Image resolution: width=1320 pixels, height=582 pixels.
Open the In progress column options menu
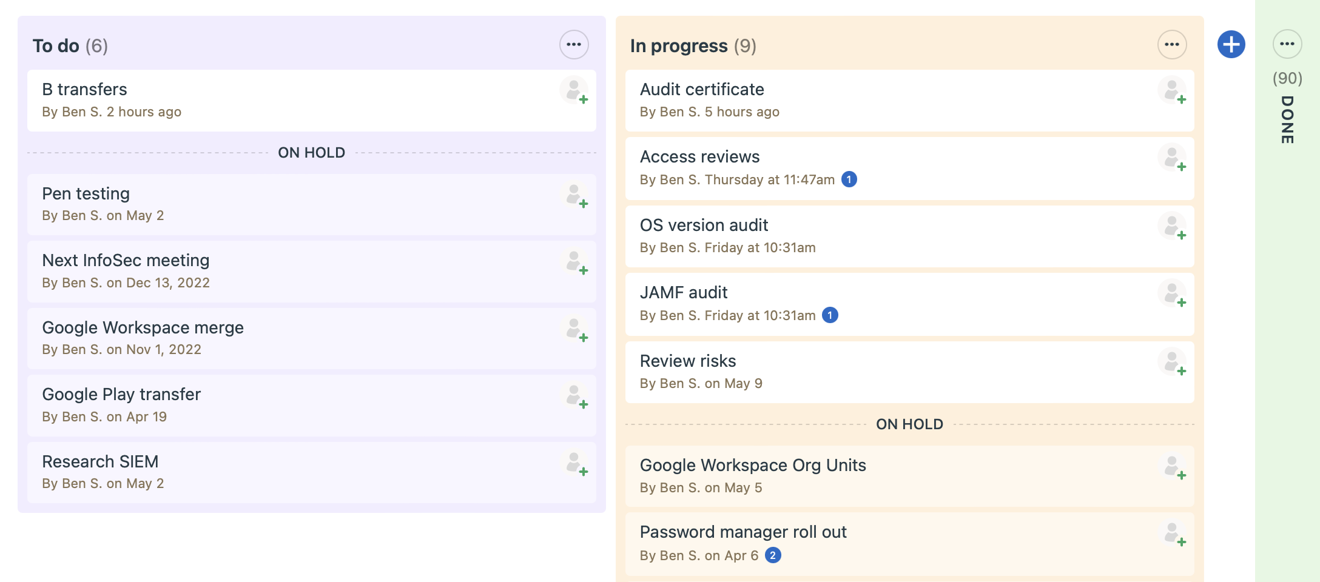coord(1172,45)
